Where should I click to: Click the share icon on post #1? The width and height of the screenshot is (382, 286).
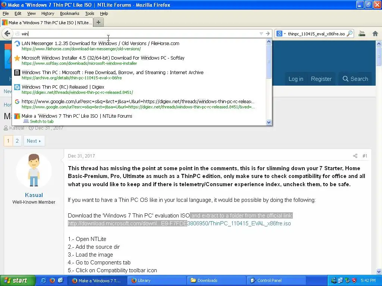(355, 156)
